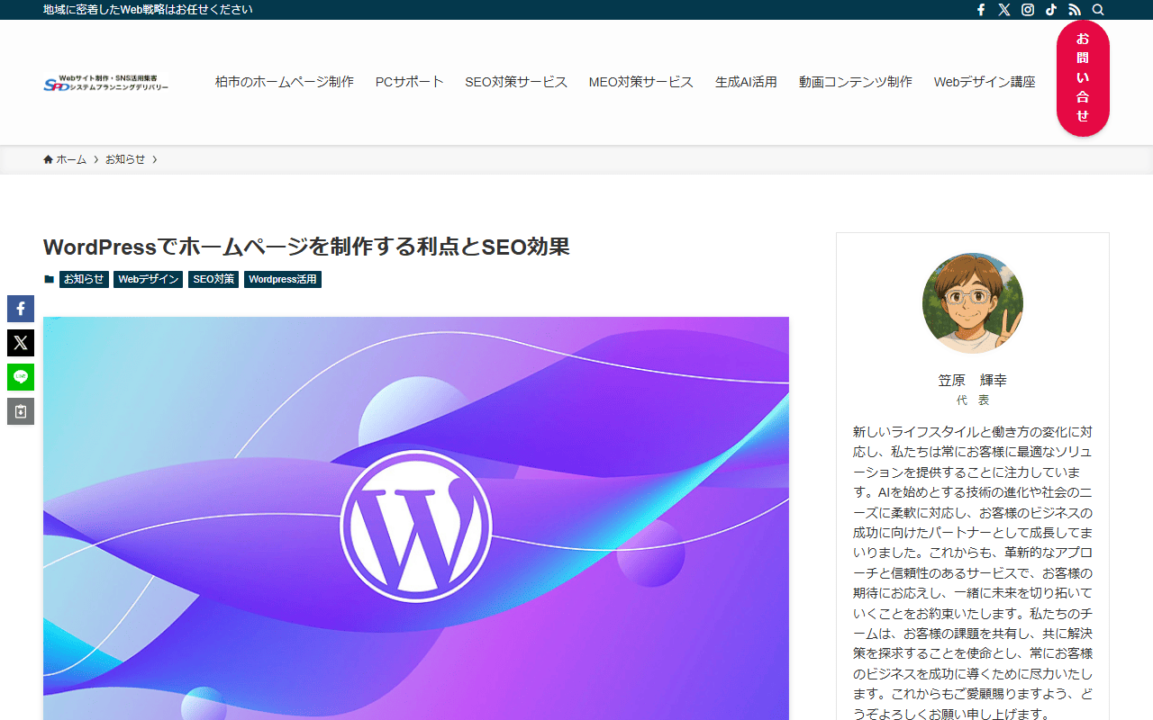The image size is (1153, 720).
Task: Open PCサポート menu item
Action: (x=410, y=82)
